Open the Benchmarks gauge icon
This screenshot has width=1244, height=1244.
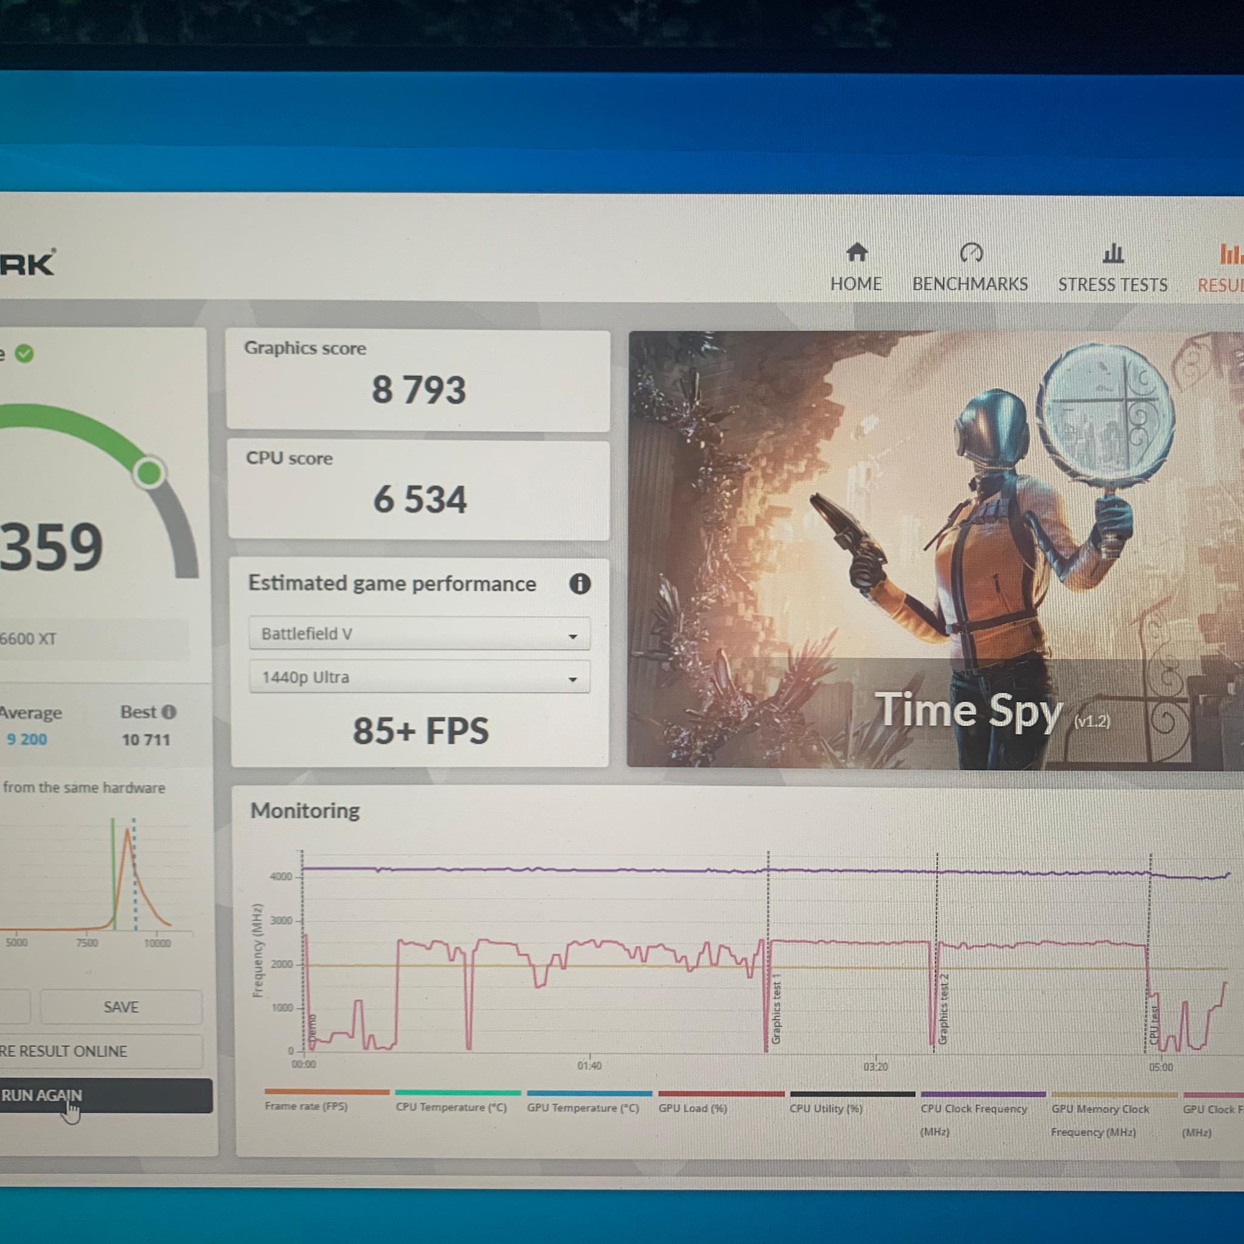point(971,253)
